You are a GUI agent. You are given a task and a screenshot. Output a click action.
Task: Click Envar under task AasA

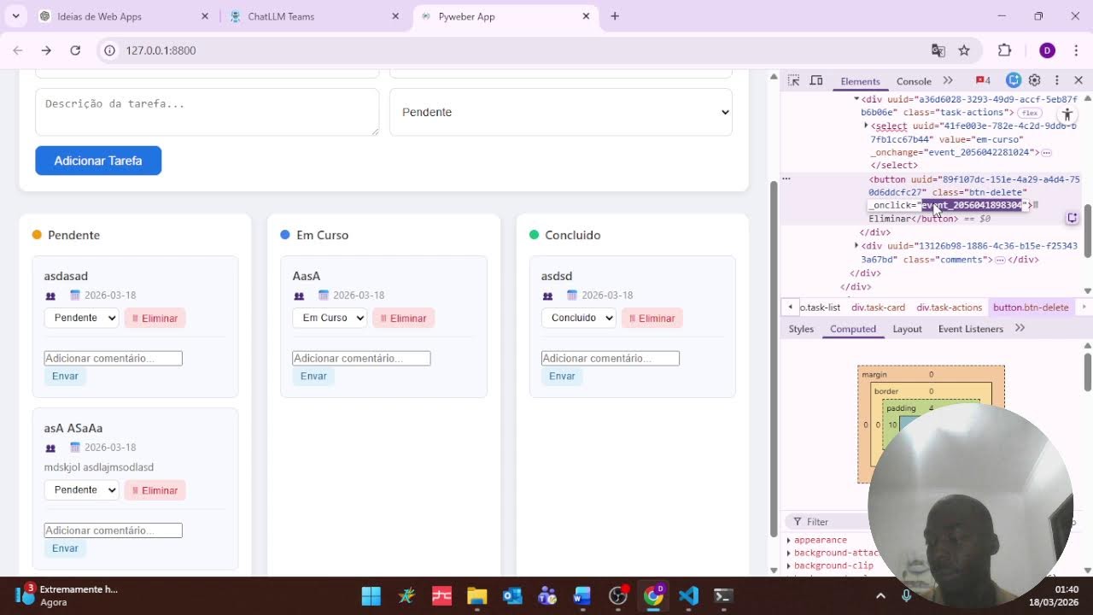[x=313, y=376]
